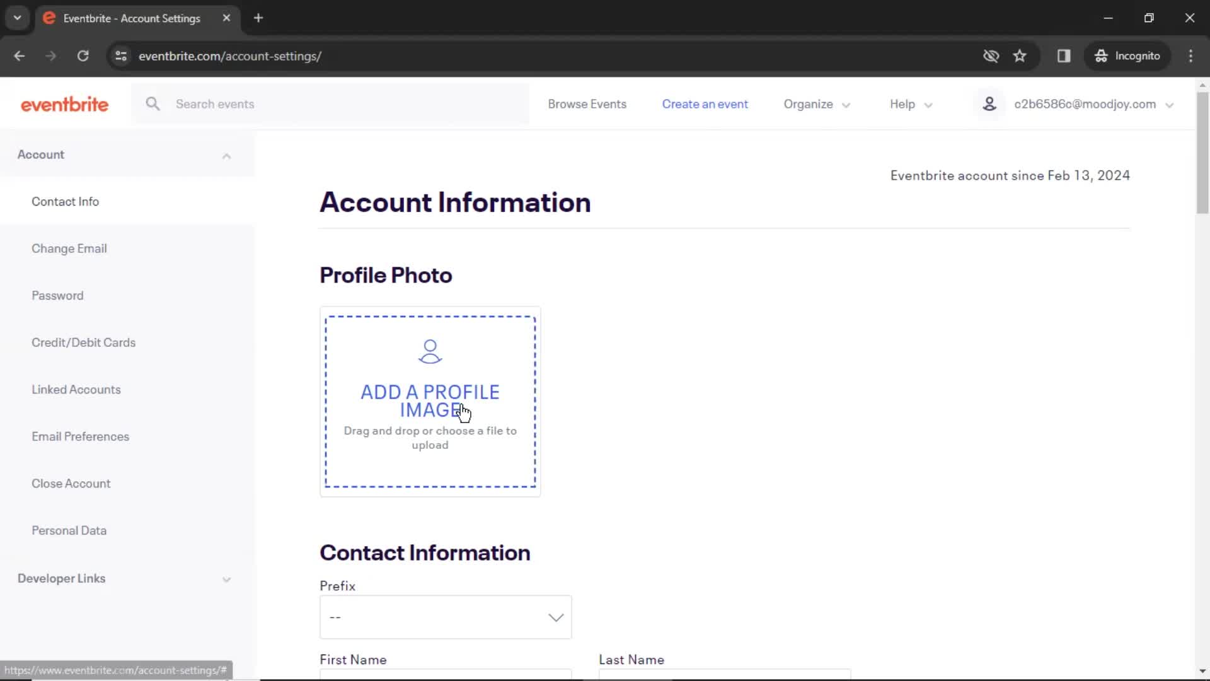
Task: Open Chrome three-dot menu
Action: [1190, 56]
